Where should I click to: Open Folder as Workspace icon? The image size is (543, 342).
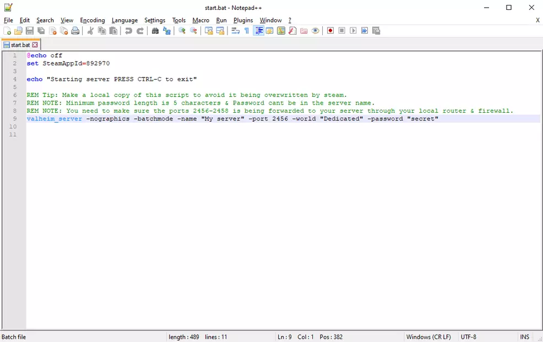[303, 31]
